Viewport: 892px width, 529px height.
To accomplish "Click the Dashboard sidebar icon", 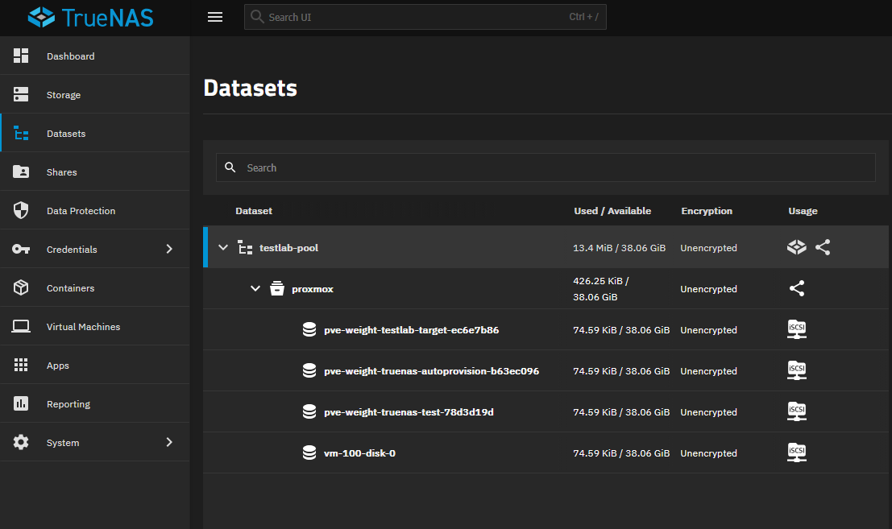I will point(21,56).
